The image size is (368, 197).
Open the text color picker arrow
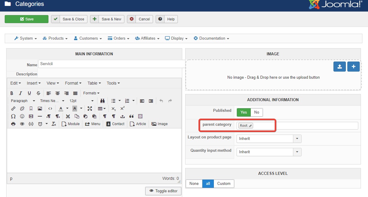pyautogui.click(x=67, y=109)
